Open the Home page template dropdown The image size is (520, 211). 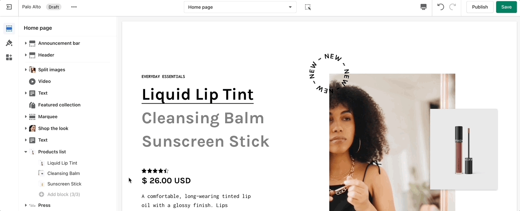coord(240,7)
